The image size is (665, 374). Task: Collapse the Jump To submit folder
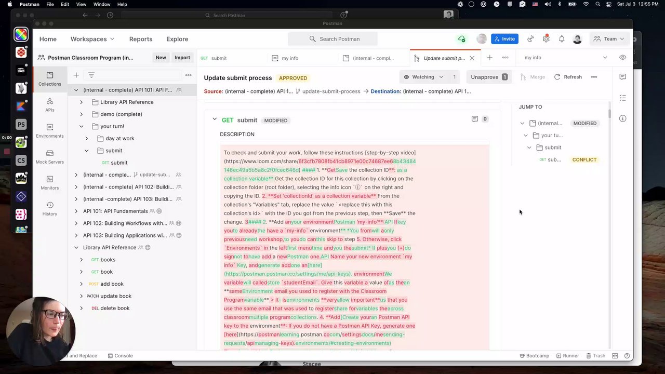(x=529, y=148)
